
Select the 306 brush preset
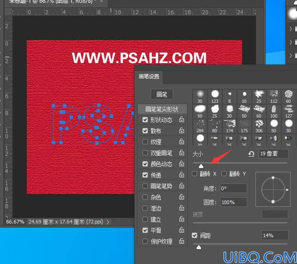point(259,126)
